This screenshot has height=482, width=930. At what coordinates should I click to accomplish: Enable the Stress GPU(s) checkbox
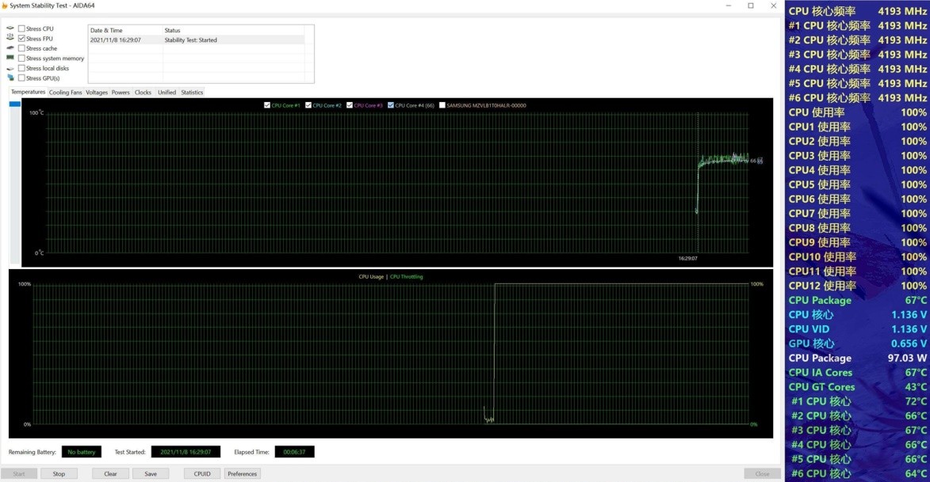21,78
